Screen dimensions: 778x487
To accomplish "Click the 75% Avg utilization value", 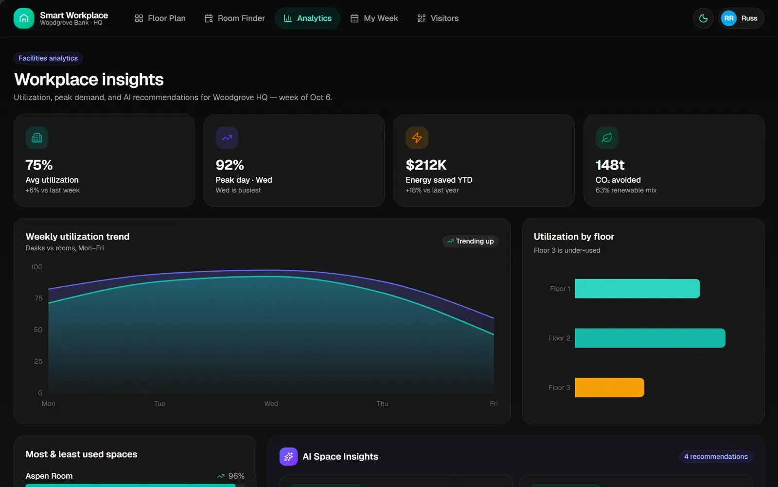I will (39, 165).
